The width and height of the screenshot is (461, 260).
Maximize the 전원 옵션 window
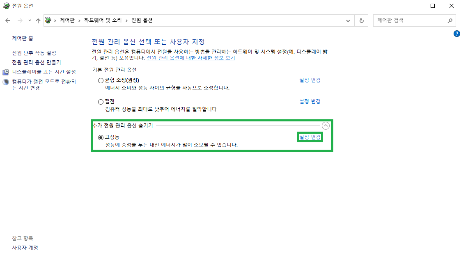coord(433,6)
